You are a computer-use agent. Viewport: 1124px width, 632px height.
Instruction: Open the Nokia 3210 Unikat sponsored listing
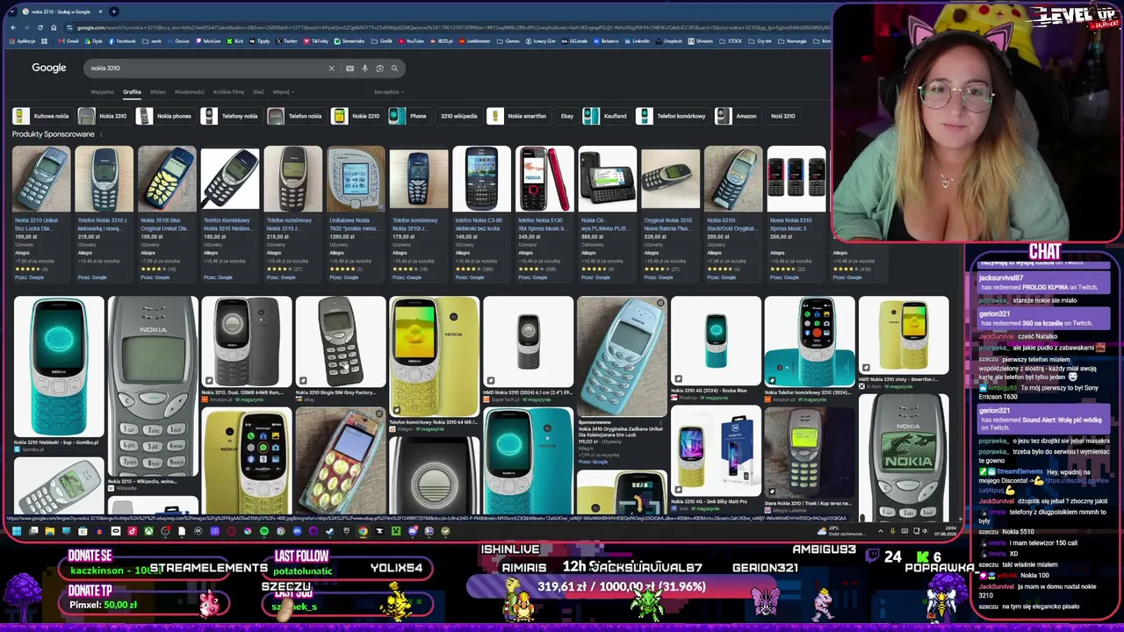coord(41,214)
